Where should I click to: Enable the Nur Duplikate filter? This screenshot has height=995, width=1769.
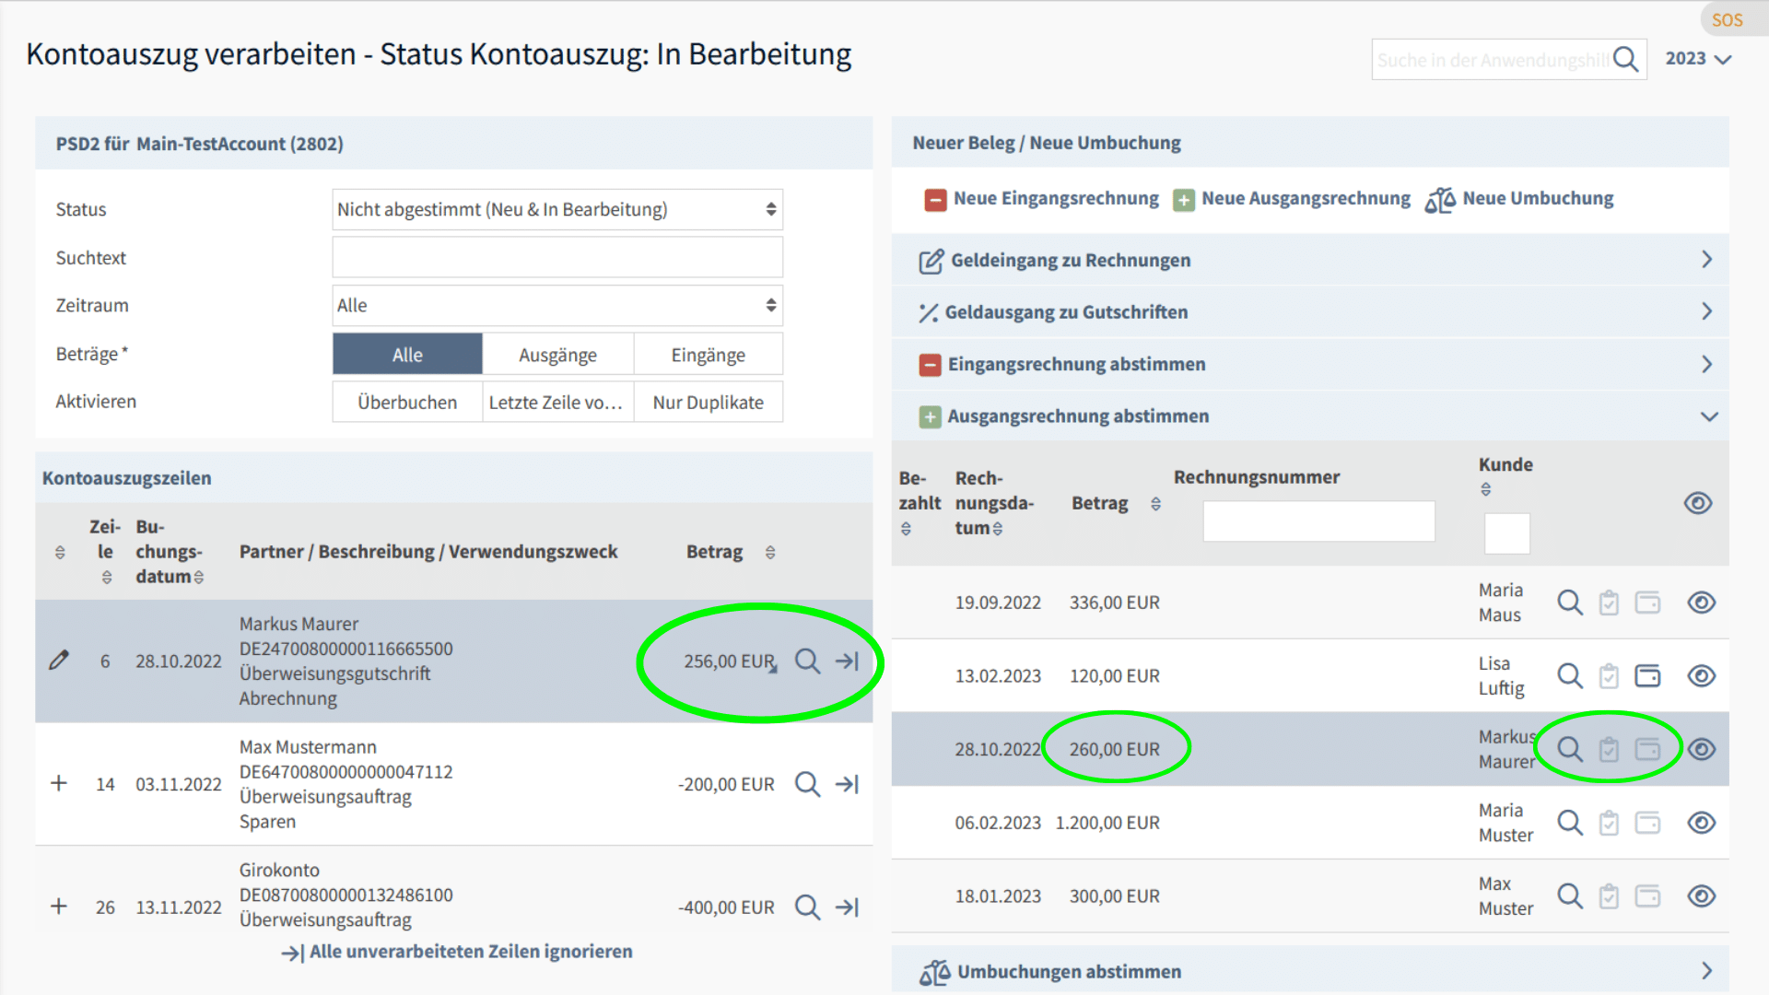tap(708, 403)
